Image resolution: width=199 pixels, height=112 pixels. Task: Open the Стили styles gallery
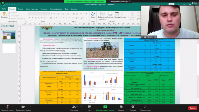[93, 15]
